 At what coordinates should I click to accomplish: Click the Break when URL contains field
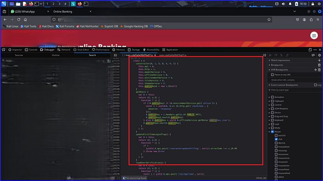[295, 80]
